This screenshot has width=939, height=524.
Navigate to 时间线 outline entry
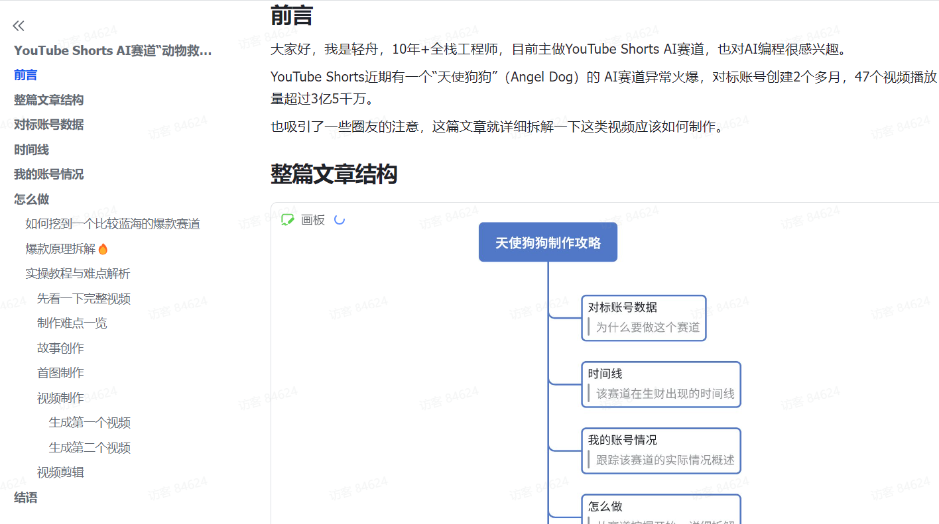coord(32,150)
